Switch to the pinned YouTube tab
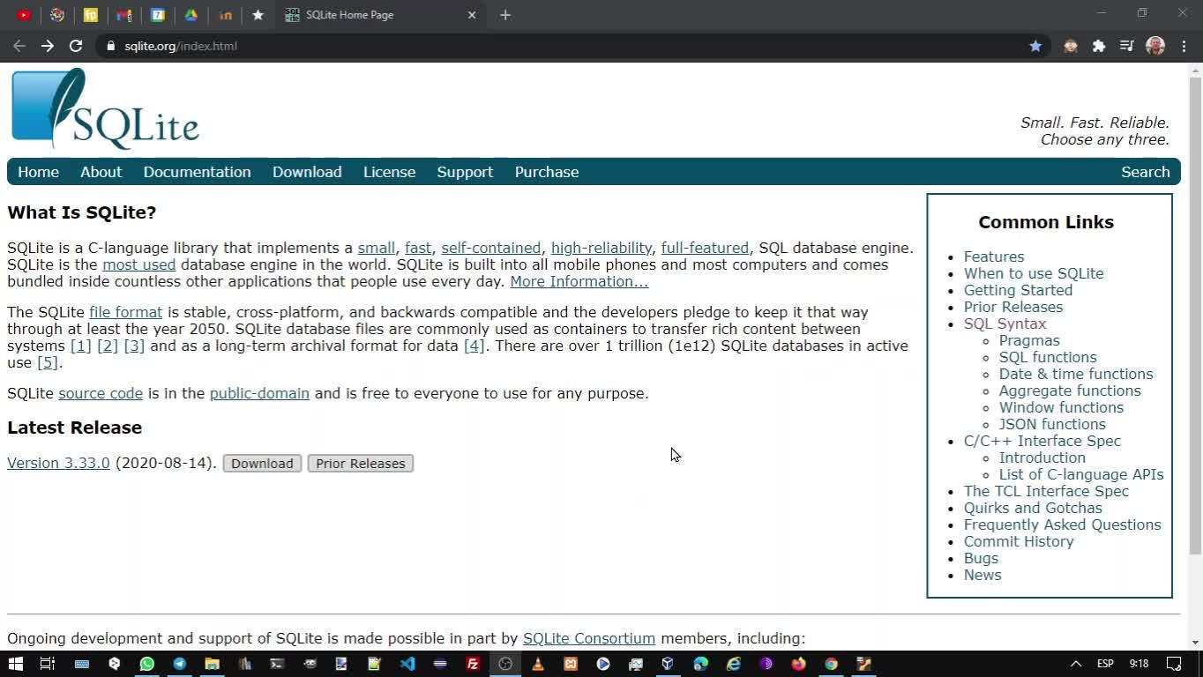This screenshot has height=677, width=1203. (24, 15)
